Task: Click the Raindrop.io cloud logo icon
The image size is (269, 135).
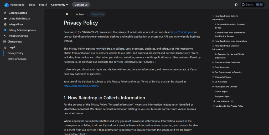Action: coord(7,5)
